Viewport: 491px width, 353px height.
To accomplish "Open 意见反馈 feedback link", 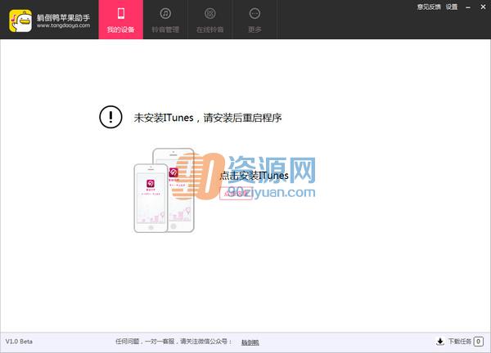I will click(x=429, y=7).
